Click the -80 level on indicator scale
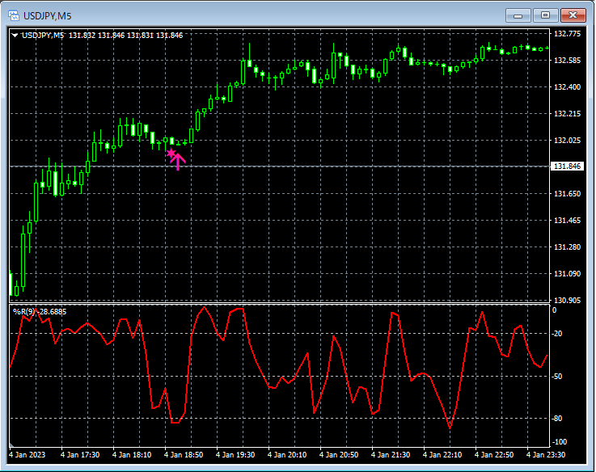The width and height of the screenshot is (596, 472). click(559, 419)
